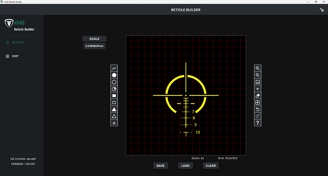Minimize the xVAS Reticle Builder window
The height and width of the screenshot is (176, 328).
[308, 2]
